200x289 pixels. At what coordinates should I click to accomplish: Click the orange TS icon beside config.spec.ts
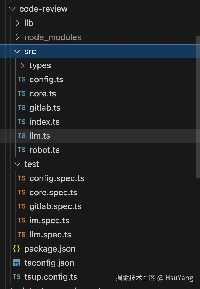22,178
